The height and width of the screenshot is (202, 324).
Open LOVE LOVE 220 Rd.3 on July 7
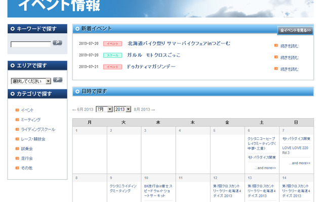point(295,150)
